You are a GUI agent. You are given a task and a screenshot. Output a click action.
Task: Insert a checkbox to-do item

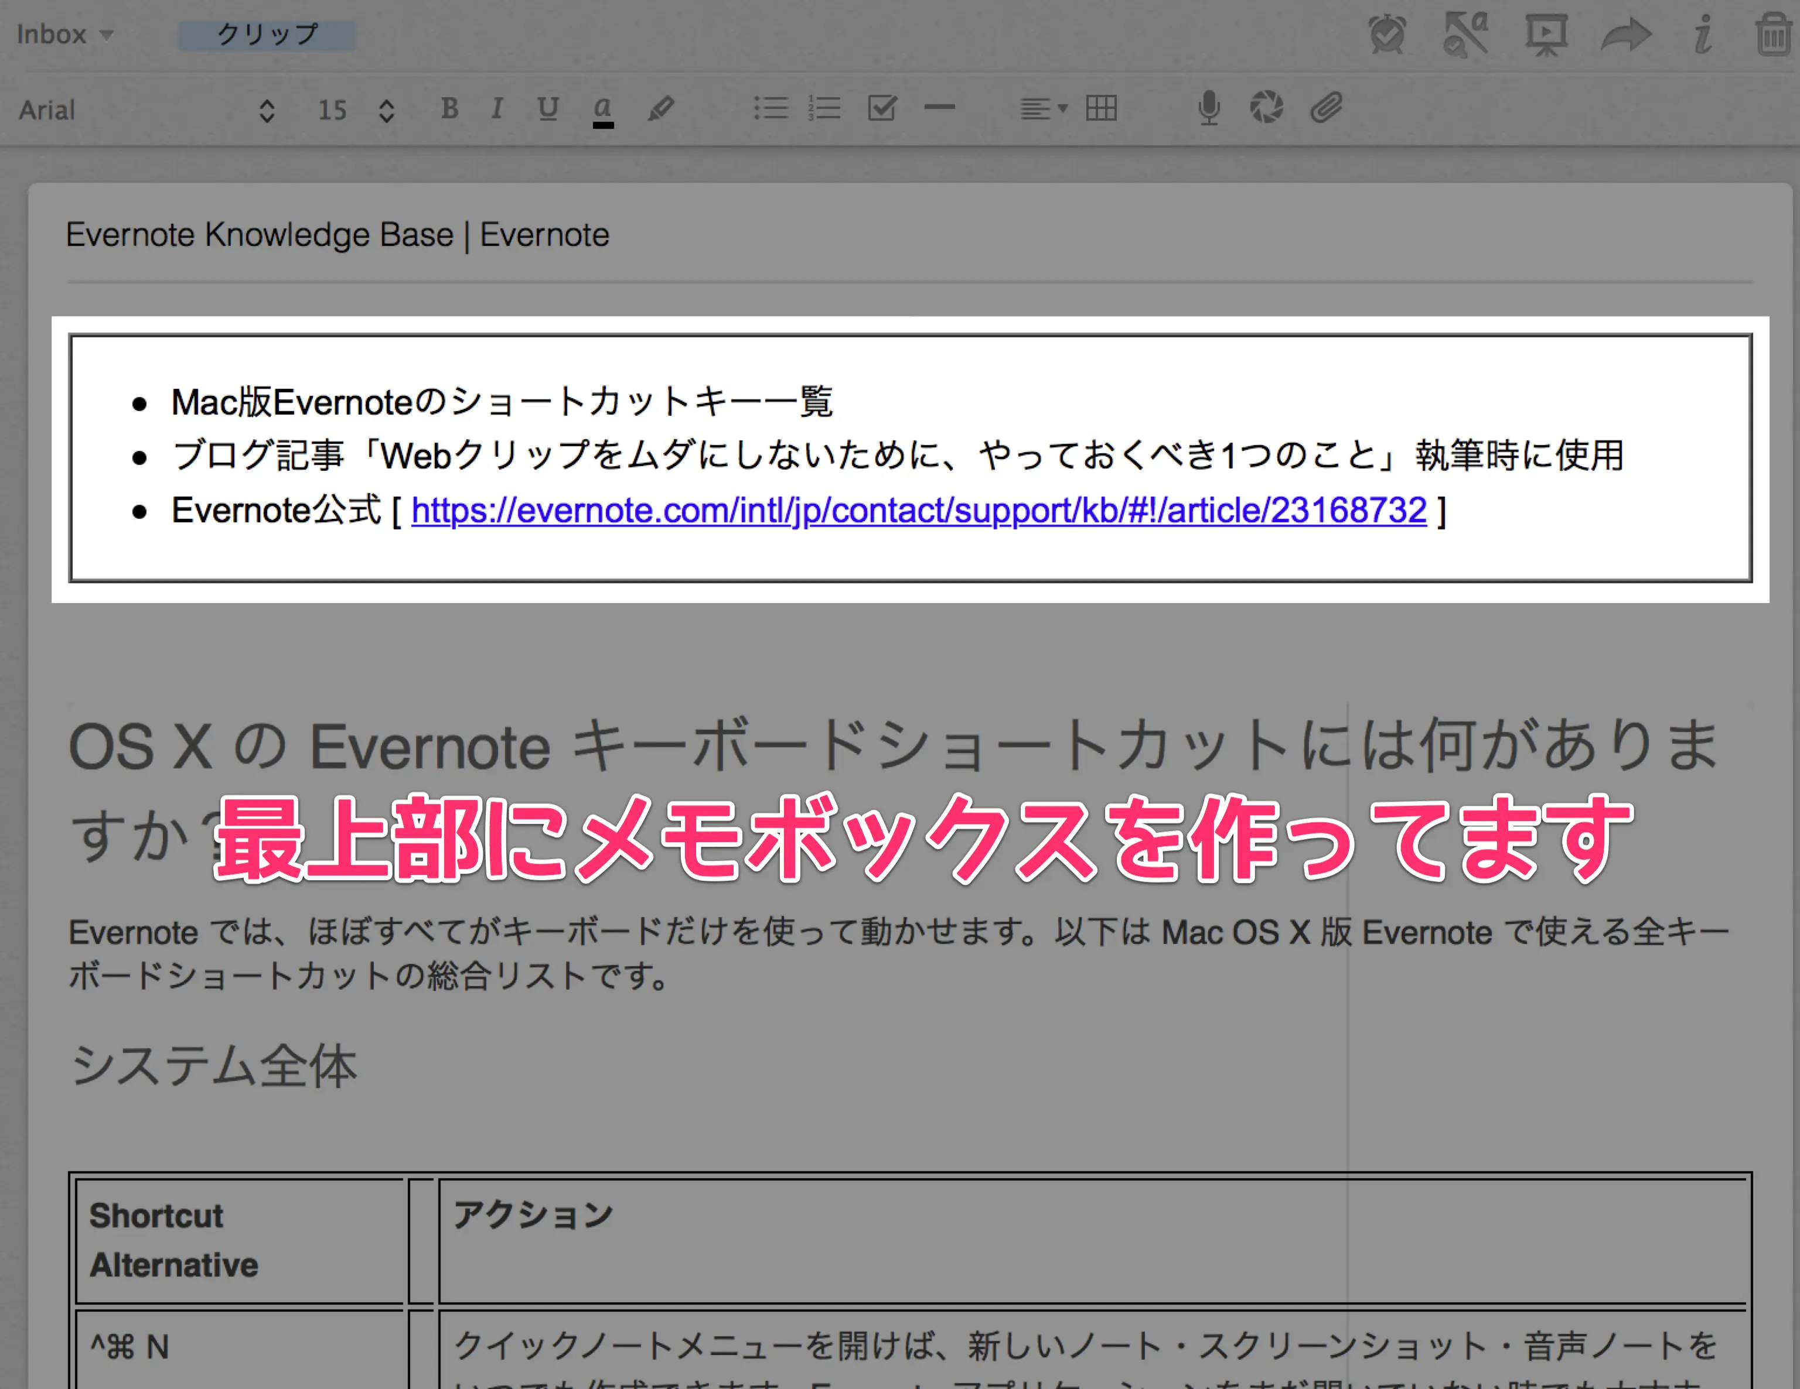(x=882, y=108)
